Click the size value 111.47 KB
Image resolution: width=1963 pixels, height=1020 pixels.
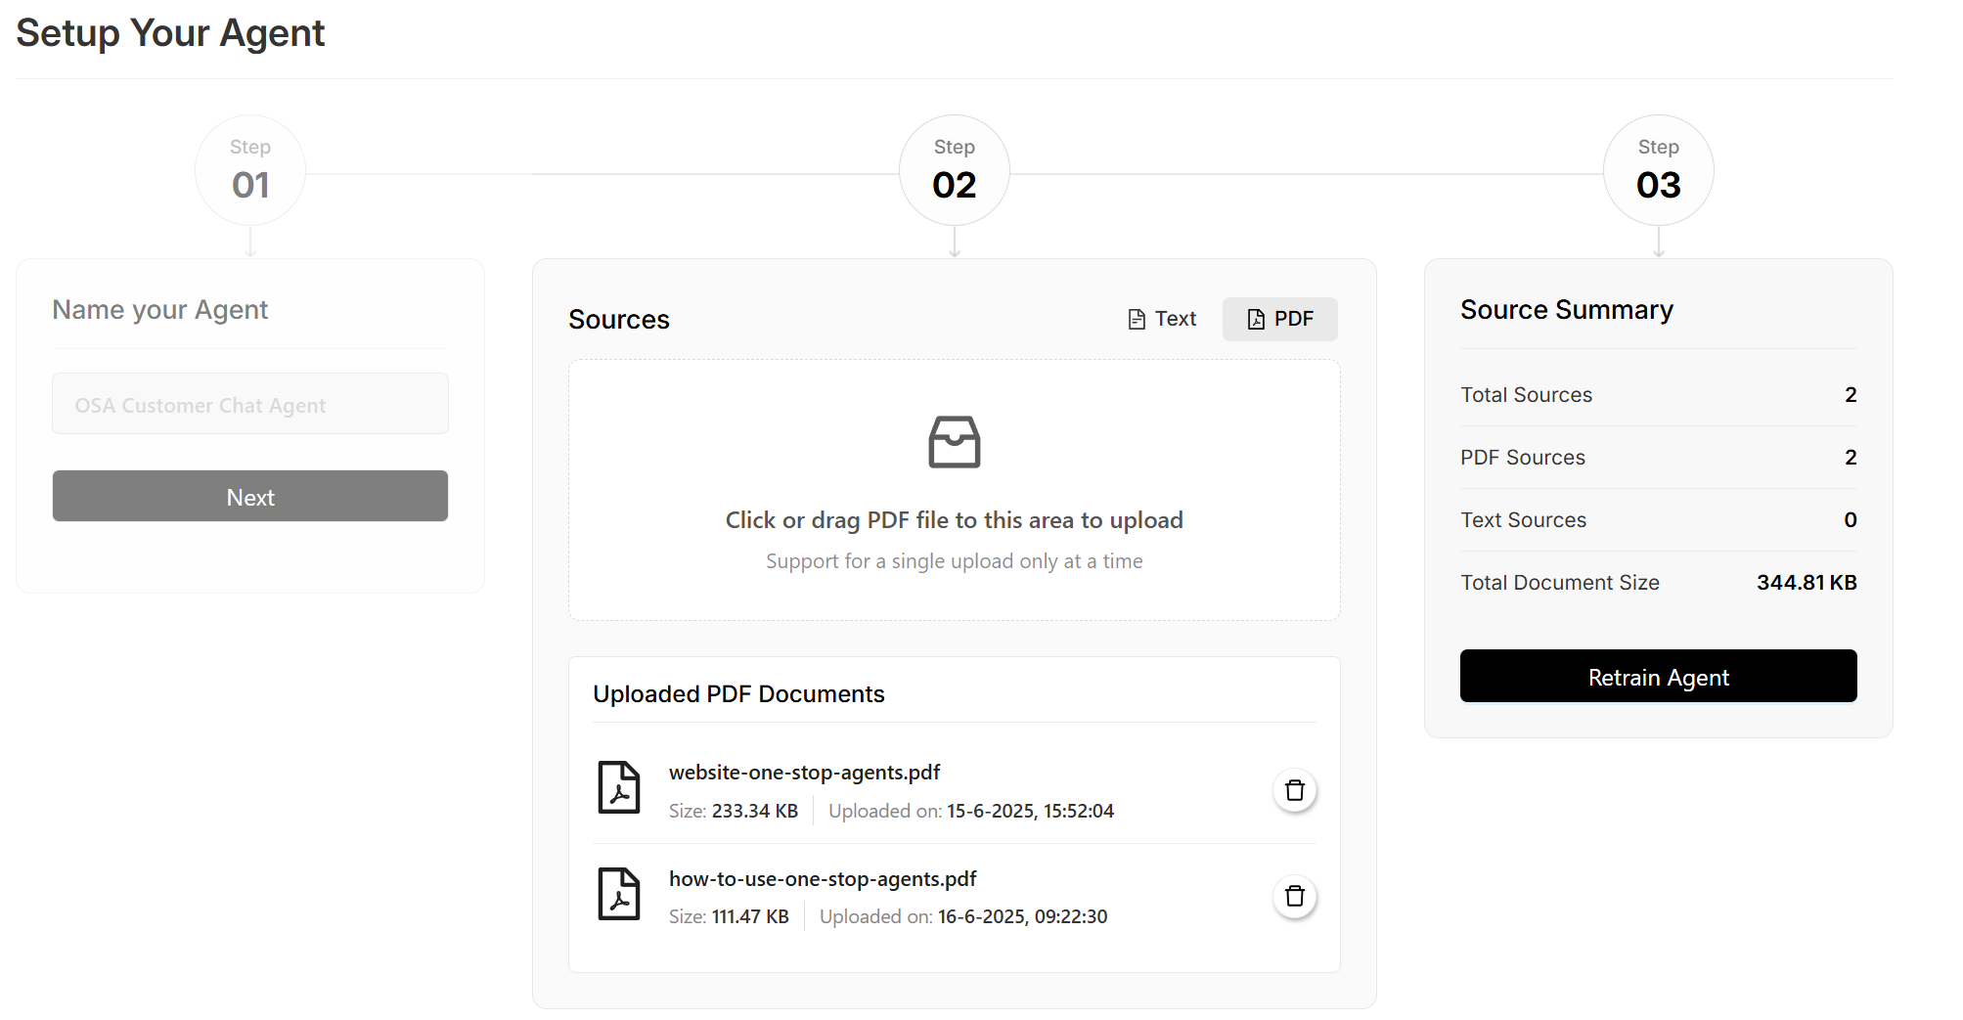pyautogui.click(x=750, y=916)
